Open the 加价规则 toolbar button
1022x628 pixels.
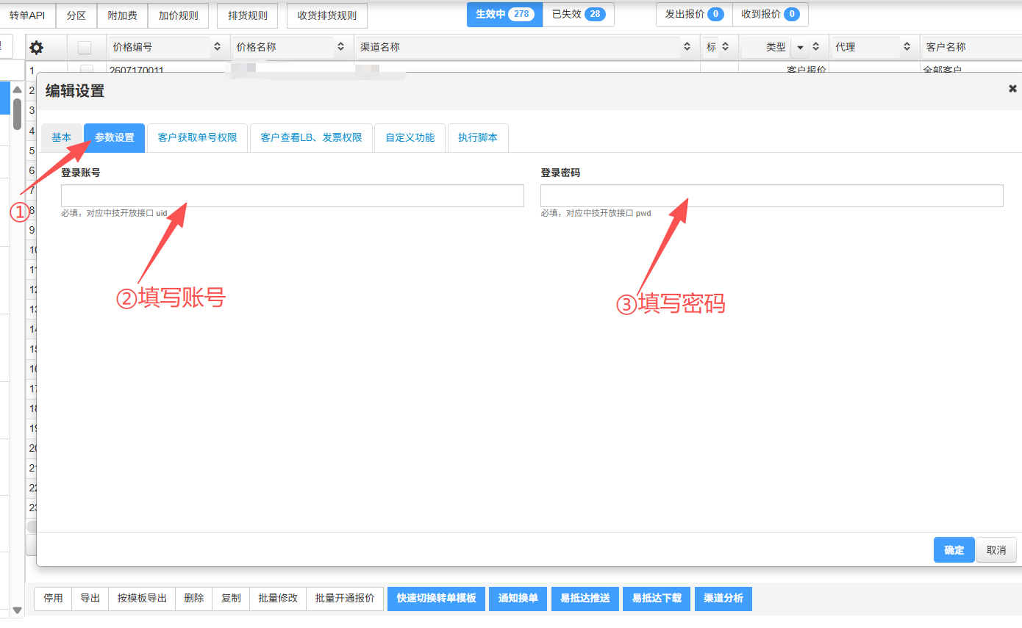point(179,15)
